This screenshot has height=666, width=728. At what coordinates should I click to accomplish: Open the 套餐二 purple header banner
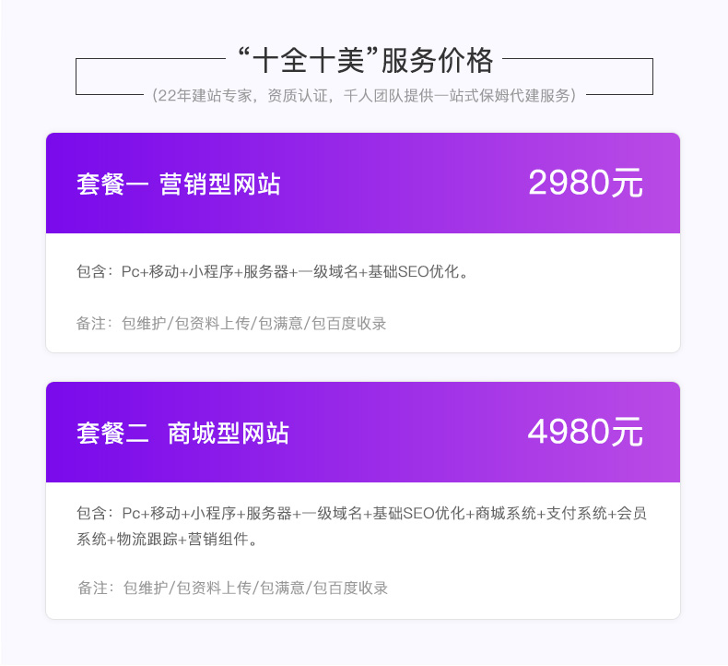click(363, 433)
